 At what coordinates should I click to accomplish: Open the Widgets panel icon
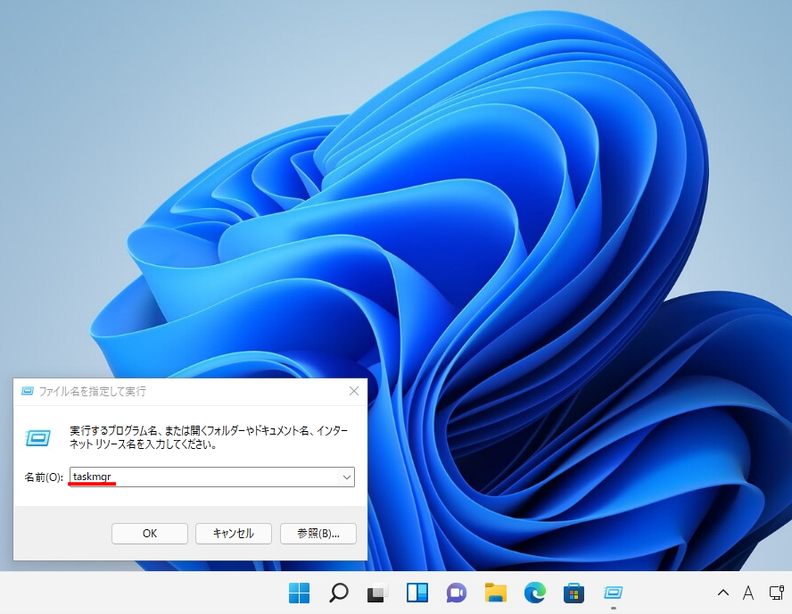point(417,593)
